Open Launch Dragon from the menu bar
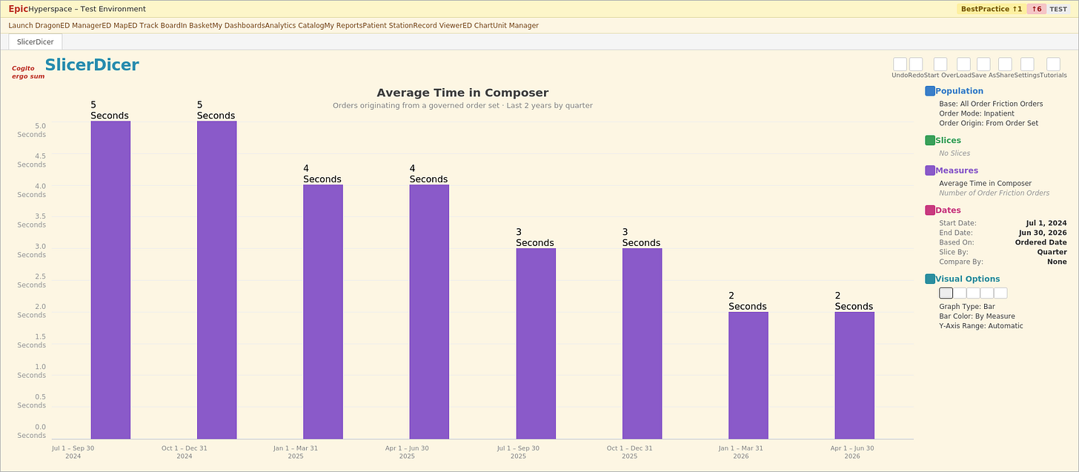Image resolution: width=1079 pixels, height=472 pixels. [34, 25]
